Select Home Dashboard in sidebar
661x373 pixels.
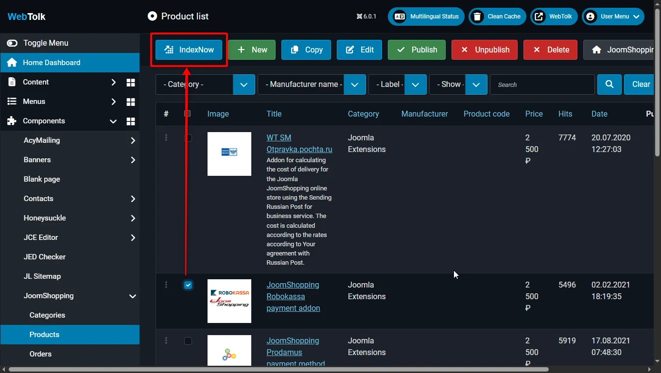(52, 63)
